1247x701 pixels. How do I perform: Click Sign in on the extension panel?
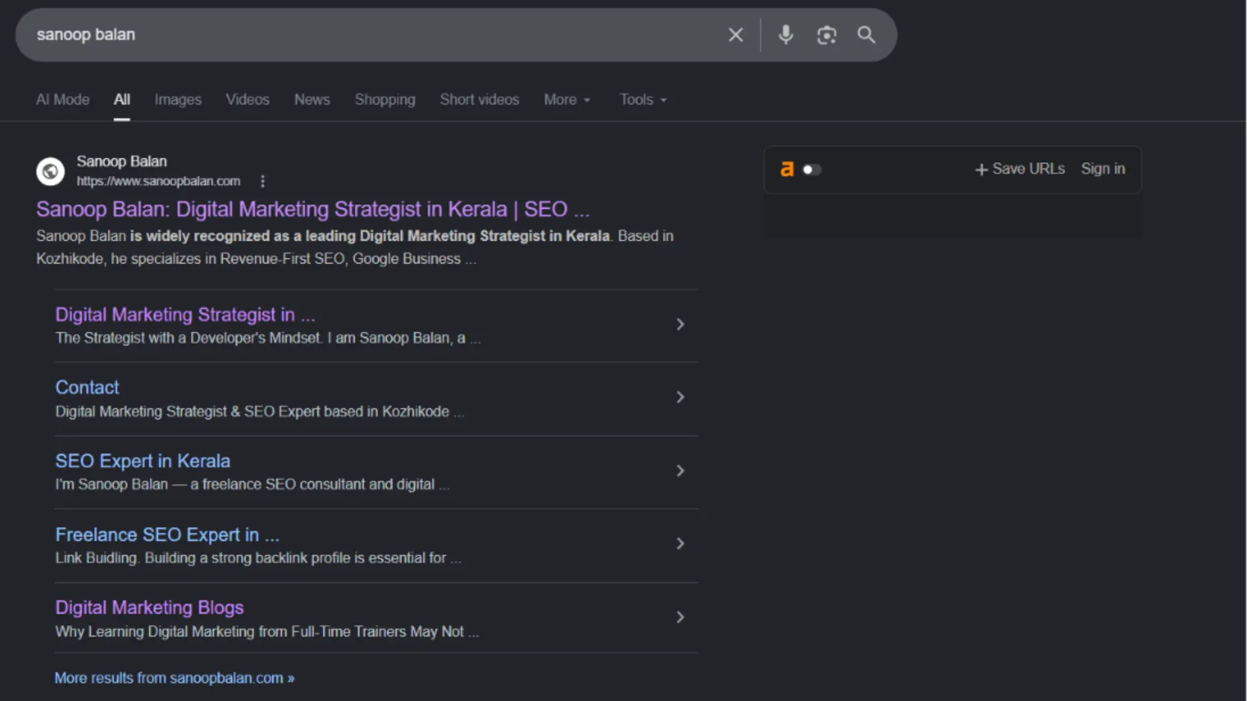click(1103, 169)
